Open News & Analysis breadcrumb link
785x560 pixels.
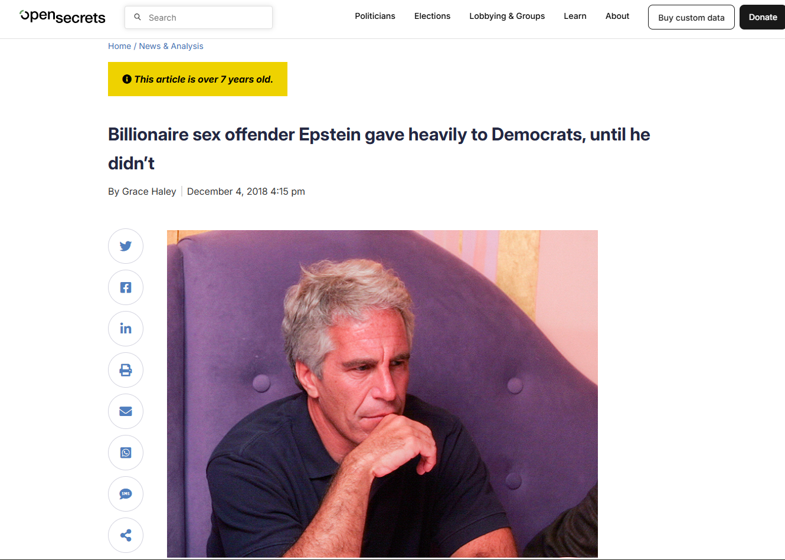(x=171, y=46)
